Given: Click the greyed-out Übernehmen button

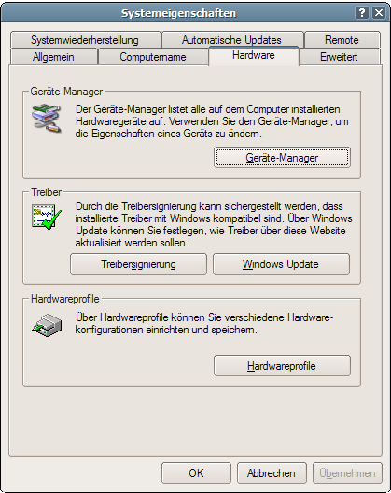Looking at the screenshot, I should [x=348, y=472].
